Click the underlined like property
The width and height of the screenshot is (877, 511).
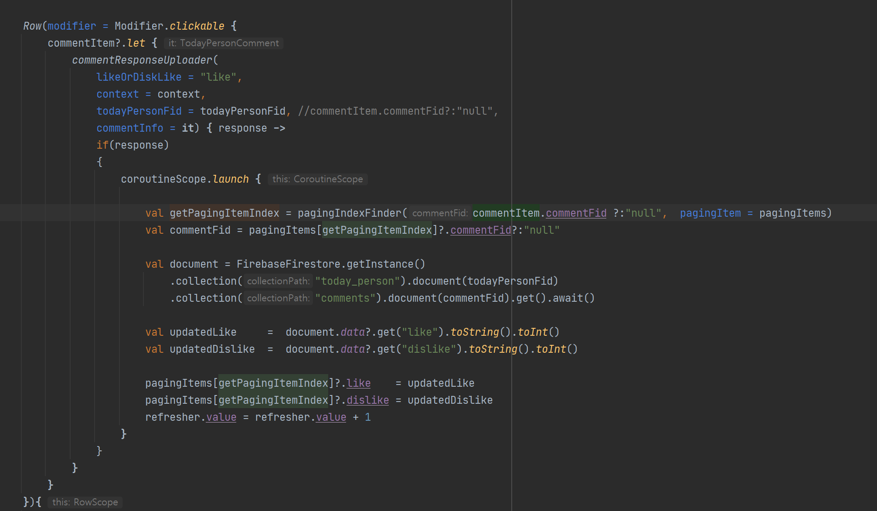click(358, 383)
